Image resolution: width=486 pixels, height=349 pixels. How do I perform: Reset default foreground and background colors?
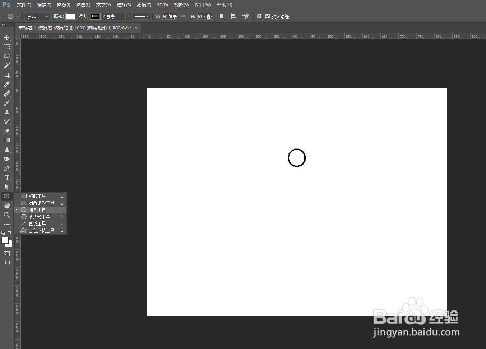point(3,233)
